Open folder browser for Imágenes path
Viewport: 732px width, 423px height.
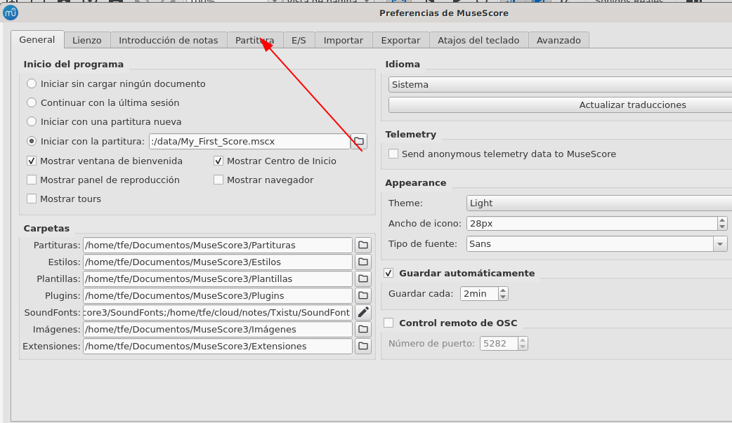click(363, 329)
